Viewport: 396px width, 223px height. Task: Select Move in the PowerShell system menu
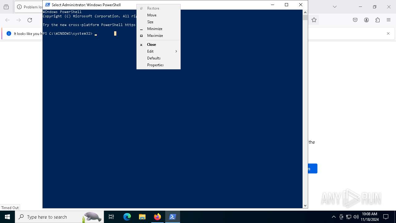click(x=158, y=15)
